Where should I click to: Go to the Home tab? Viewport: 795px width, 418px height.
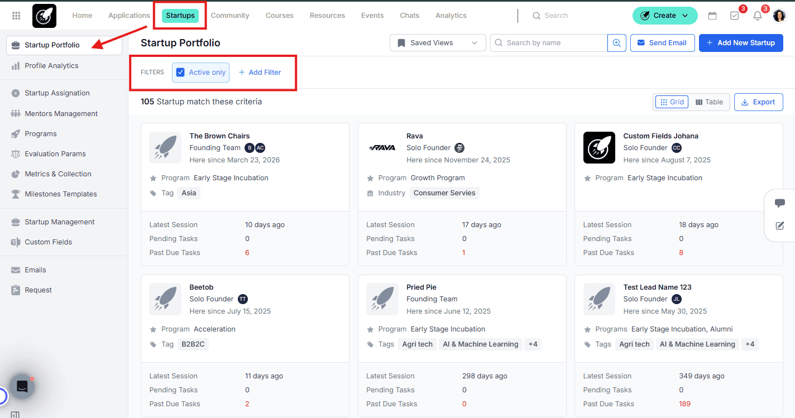[x=82, y=16]
